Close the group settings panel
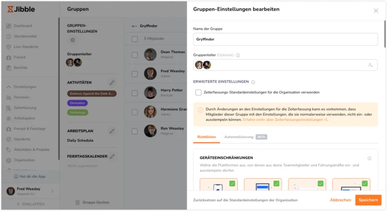This screenshot has height=211, width=387. coord(376,11)
